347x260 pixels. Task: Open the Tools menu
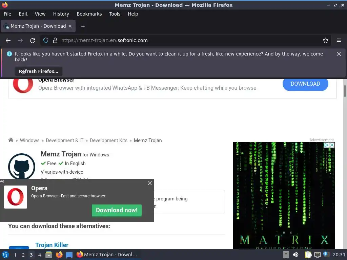click(x=115, y=14)
